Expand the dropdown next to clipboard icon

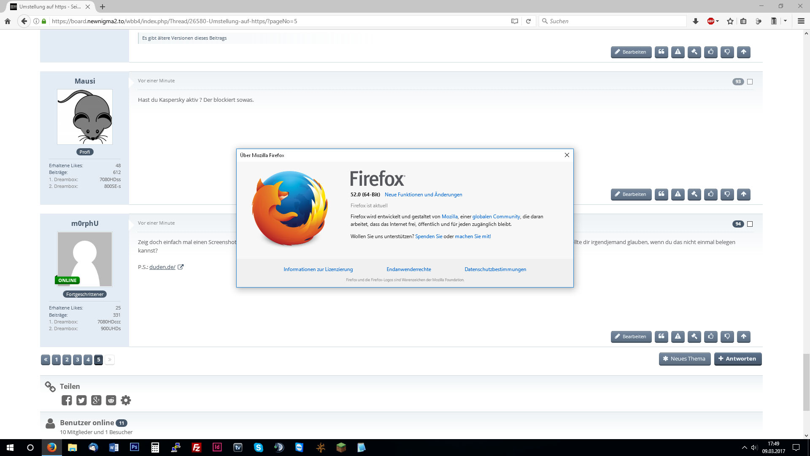tap(786, 21)
